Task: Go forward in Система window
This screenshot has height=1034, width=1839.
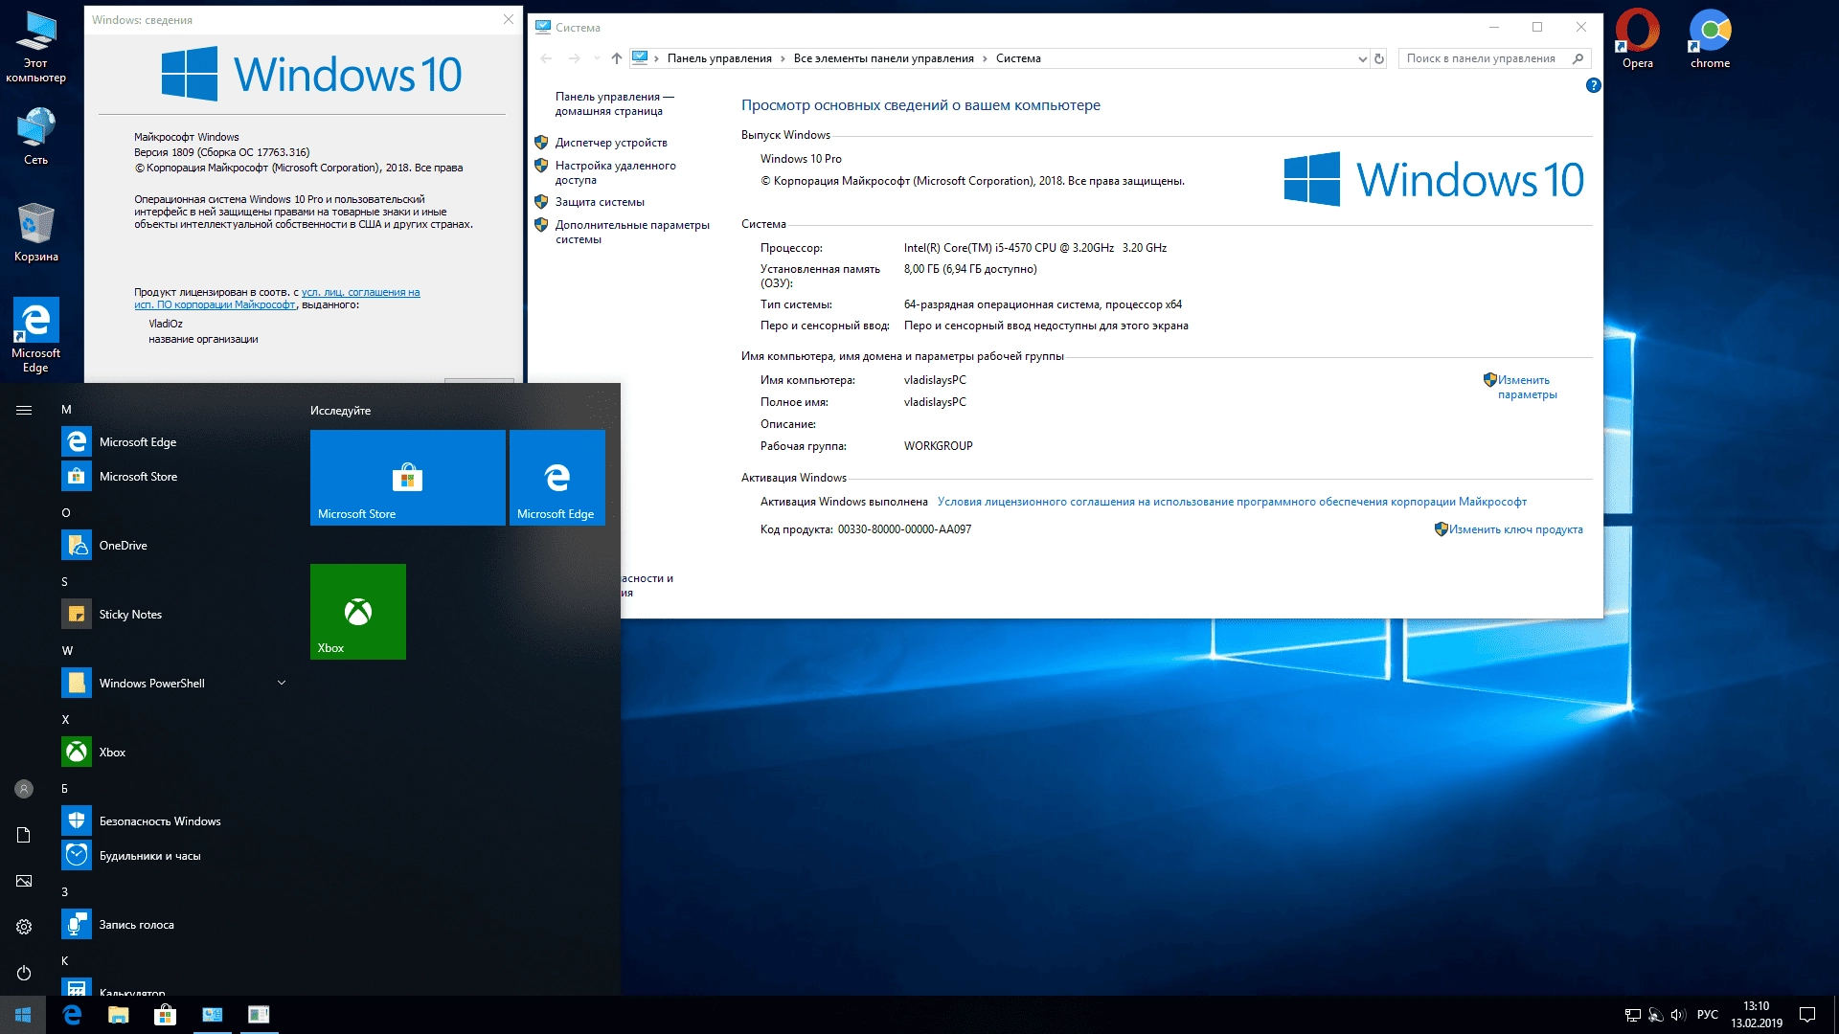Action: 574,58
